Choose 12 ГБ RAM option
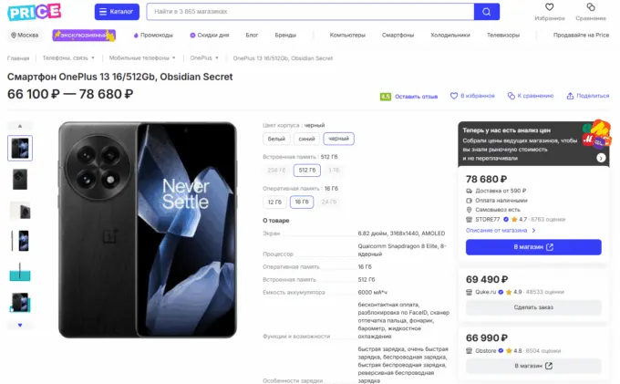 click(x=274, y=202)
